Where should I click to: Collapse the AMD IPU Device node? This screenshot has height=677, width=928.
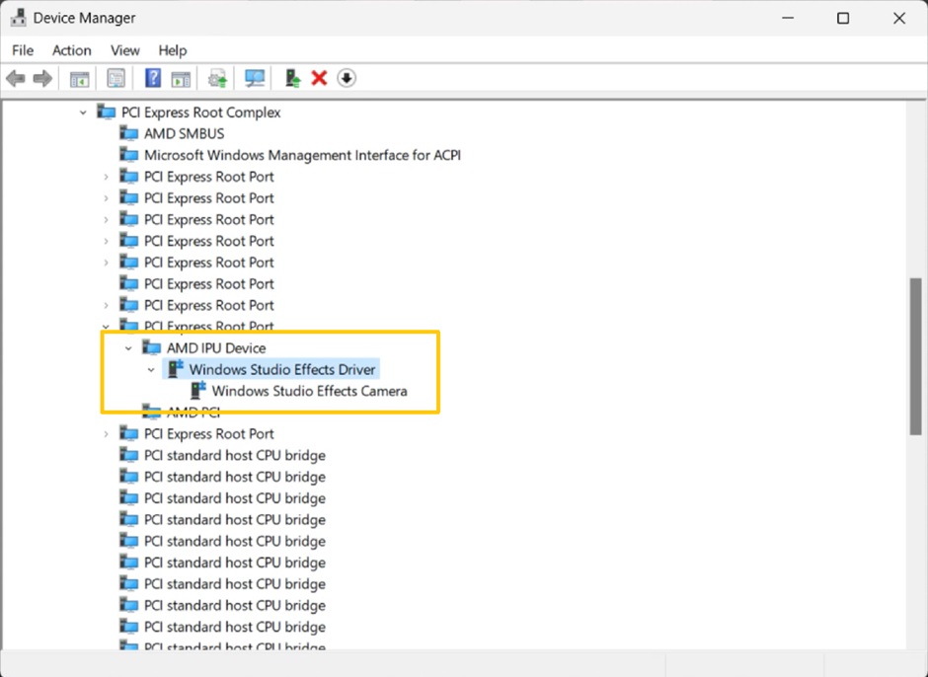(127, 347)
